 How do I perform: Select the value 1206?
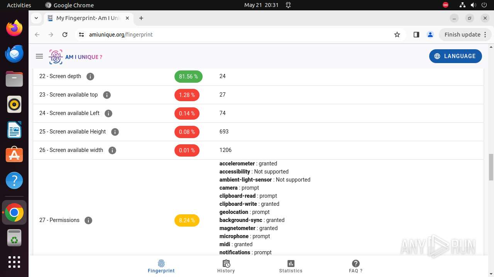(x=225, y=150)
